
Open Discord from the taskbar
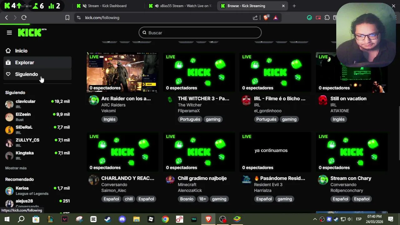point(122,219)
